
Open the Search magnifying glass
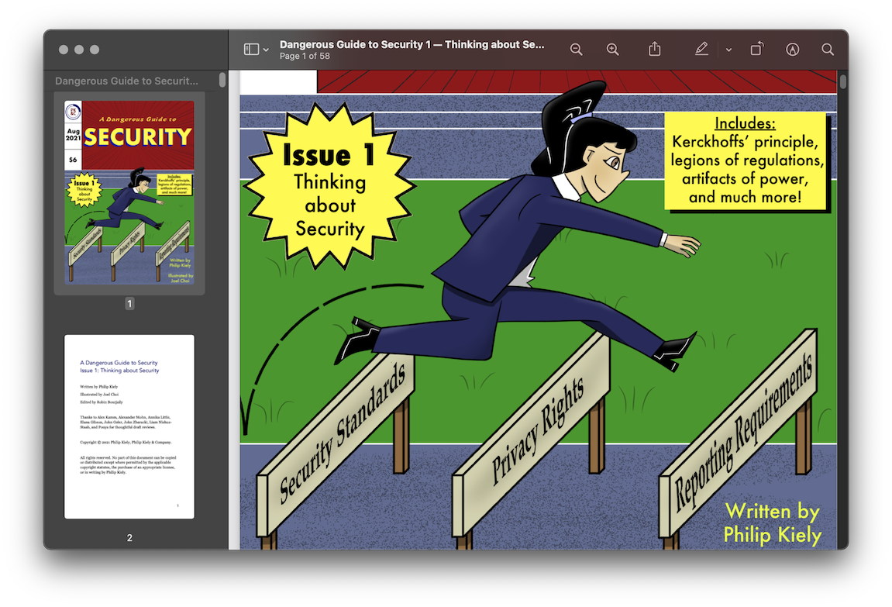[x=828, y=50]
